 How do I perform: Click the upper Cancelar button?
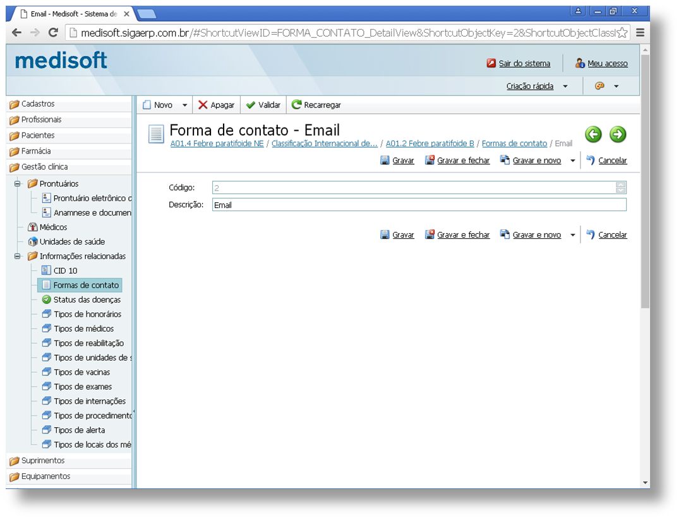point(606,160)
